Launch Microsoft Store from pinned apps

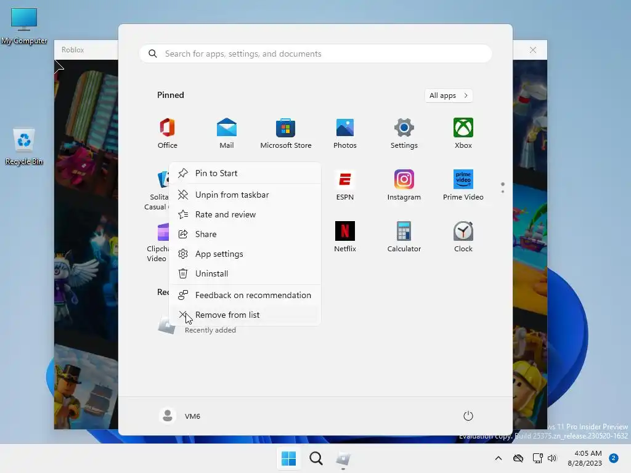click(286, 134)
